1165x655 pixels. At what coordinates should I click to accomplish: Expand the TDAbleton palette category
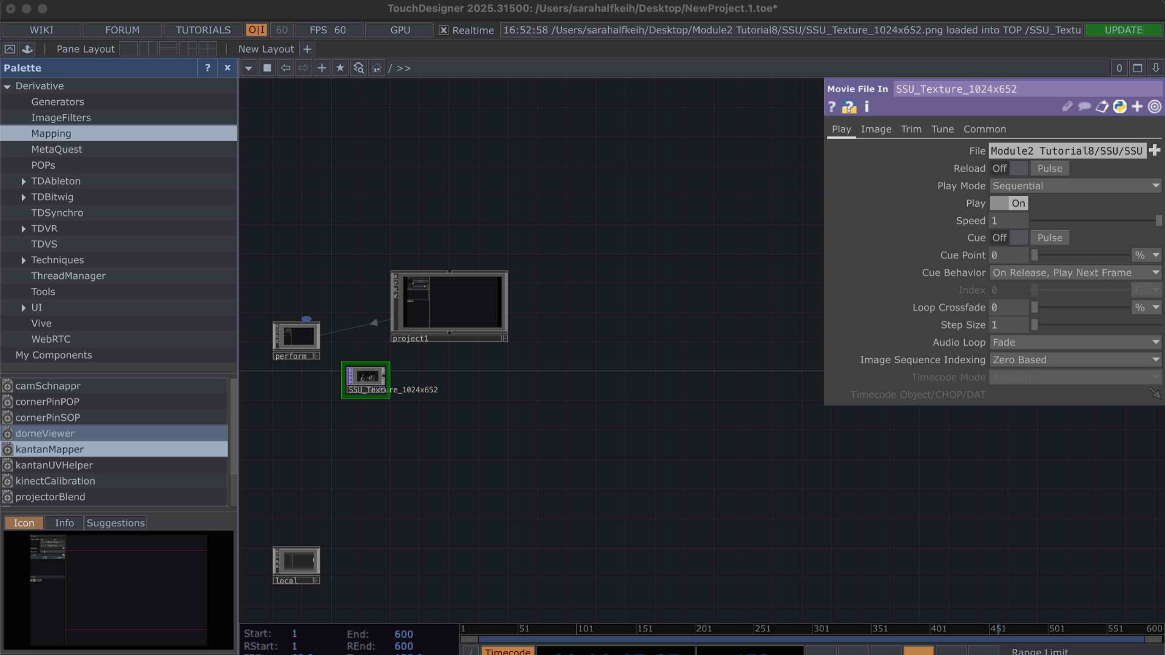(24, 181)
